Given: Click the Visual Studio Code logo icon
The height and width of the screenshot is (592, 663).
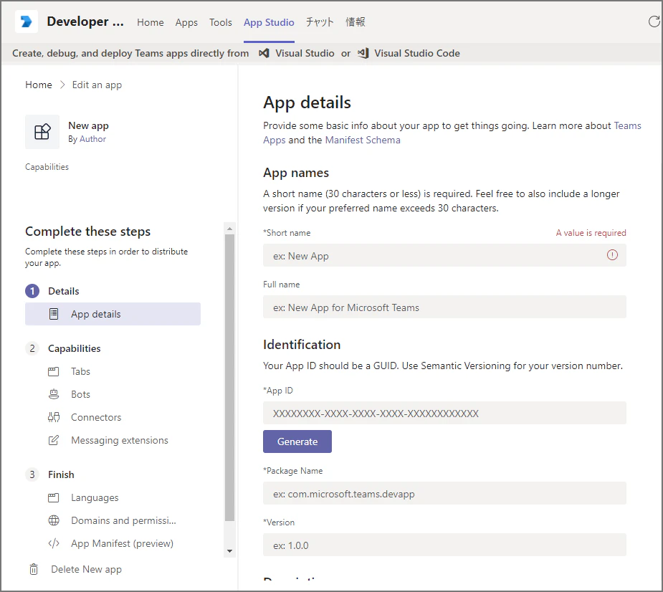Looking at the screenshot, I should 363,53.
